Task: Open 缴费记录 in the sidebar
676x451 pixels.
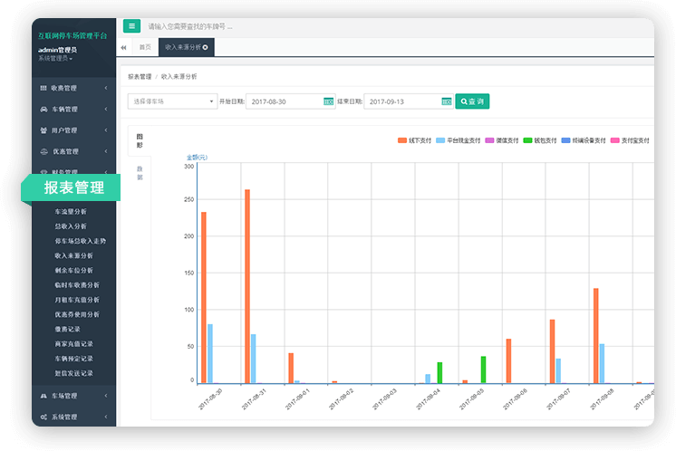Action: pyautogui.click(x=67, y=329)
